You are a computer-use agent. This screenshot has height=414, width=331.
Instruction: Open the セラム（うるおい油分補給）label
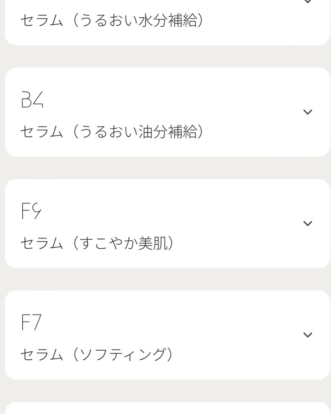click(x=112, y=132)
